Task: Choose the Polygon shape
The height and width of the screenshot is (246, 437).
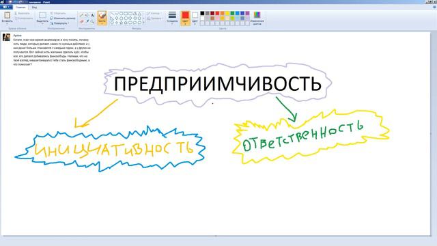Action: point(135,14)
